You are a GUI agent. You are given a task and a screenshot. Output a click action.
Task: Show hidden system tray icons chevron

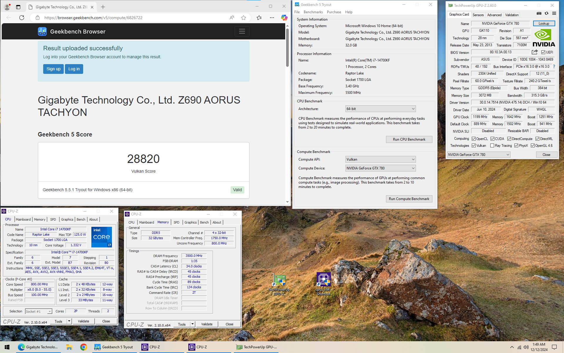point(512,347)
